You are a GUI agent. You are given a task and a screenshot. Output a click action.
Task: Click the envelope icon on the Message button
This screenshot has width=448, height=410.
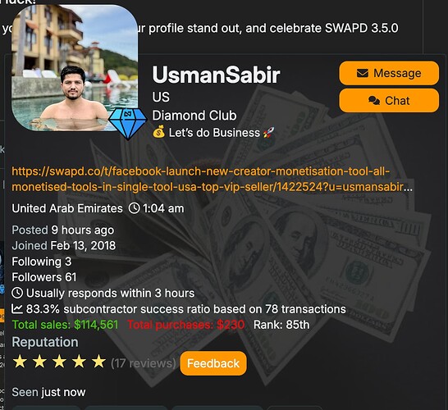tap(363, 73)
